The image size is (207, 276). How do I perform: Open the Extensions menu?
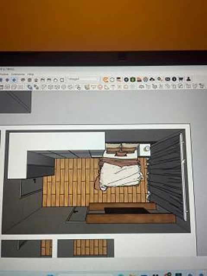[x=18, y=74]
